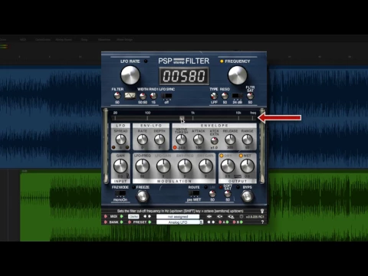Click the next PRESET green arrow
368x276 pixels.
[x=149, y=222]
